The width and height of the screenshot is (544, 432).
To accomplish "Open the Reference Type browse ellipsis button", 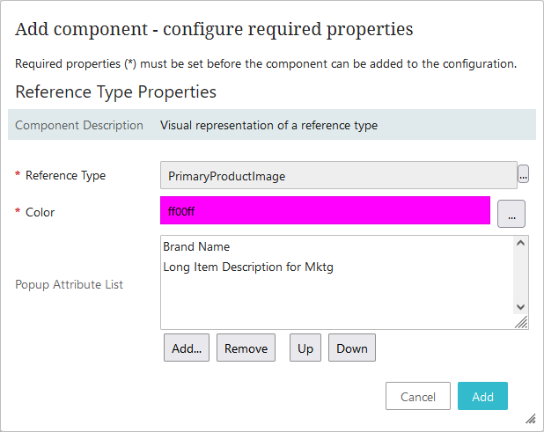I will point(523,175).
